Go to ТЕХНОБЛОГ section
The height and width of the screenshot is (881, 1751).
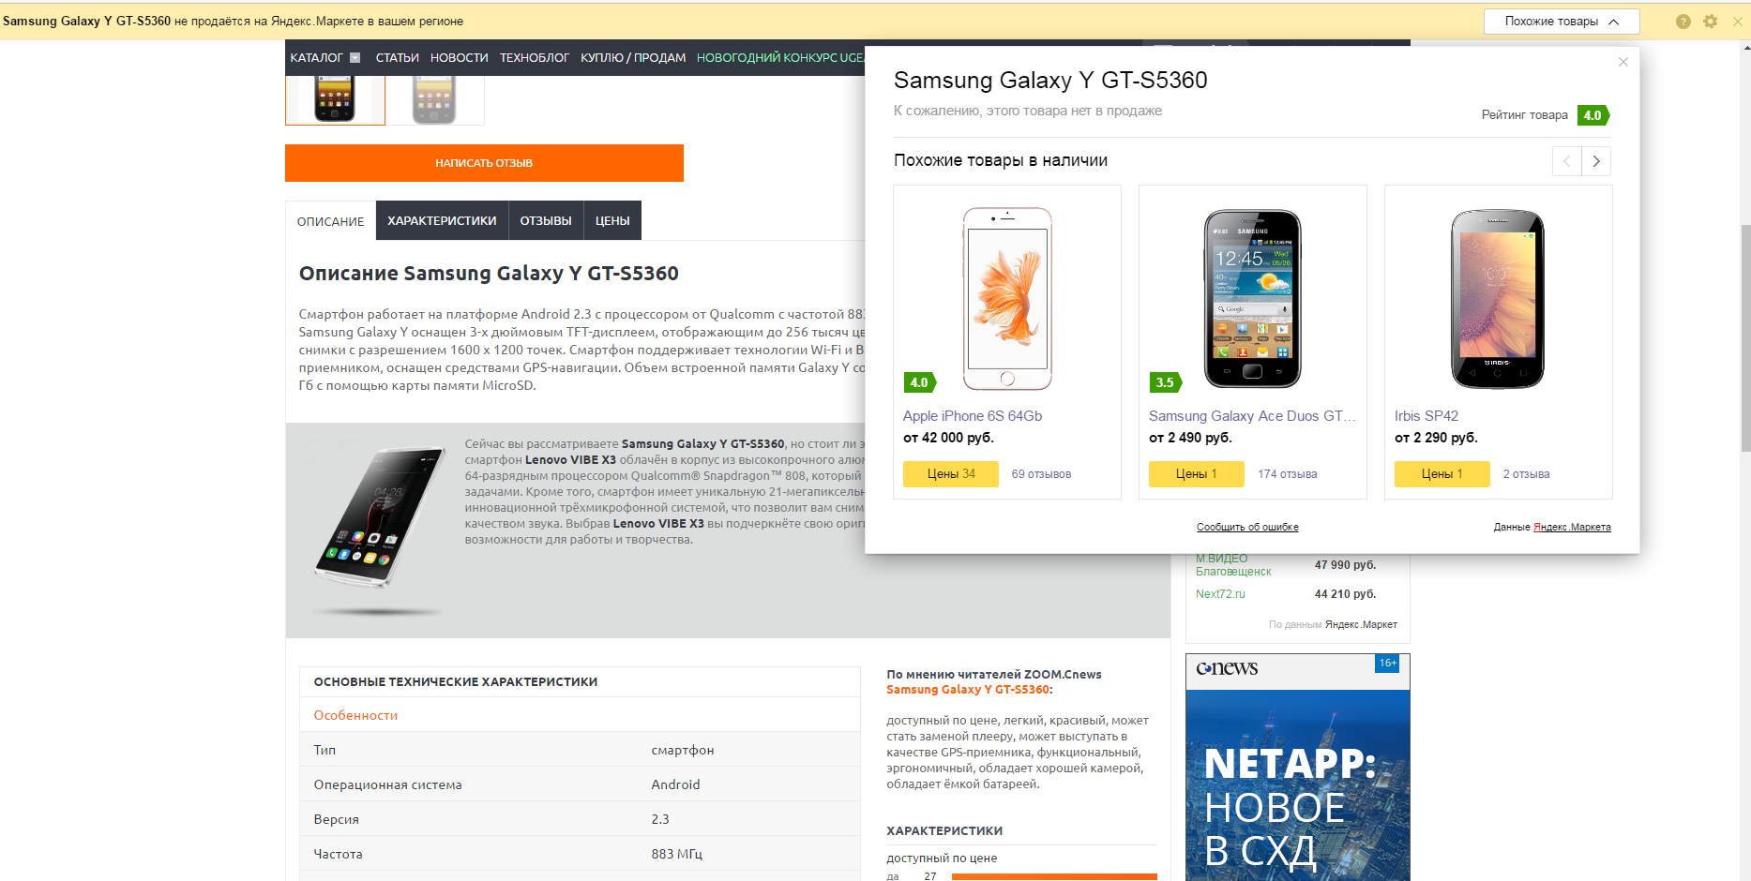(x=535, y=58)
